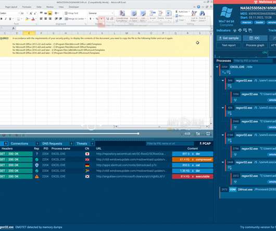Toggle Wrap Text in Excel ribbon

pos(71,13)
